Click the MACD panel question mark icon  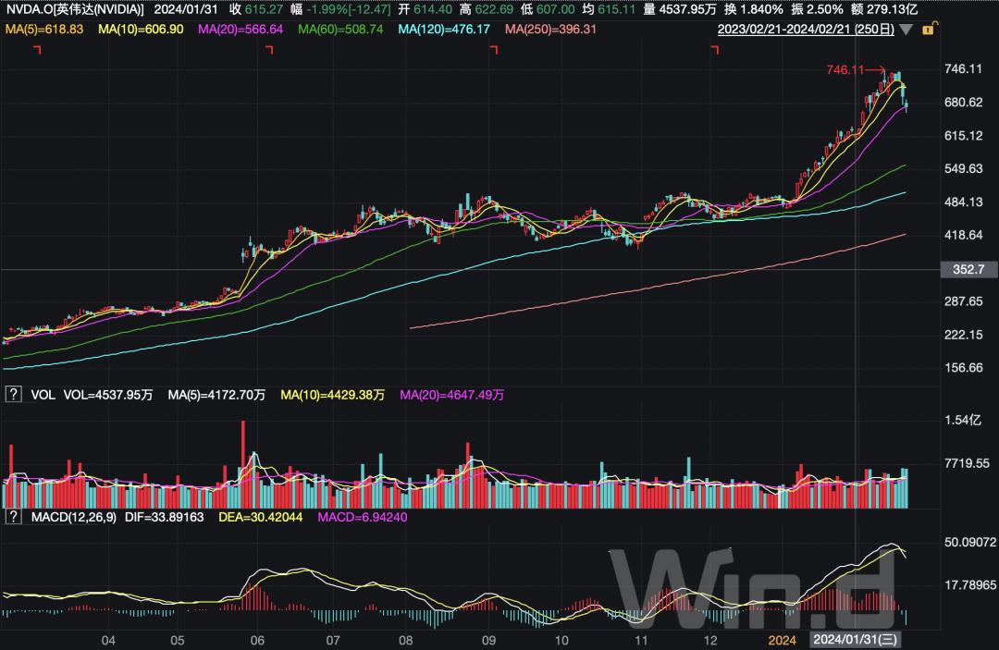click(x=13, y=517)
